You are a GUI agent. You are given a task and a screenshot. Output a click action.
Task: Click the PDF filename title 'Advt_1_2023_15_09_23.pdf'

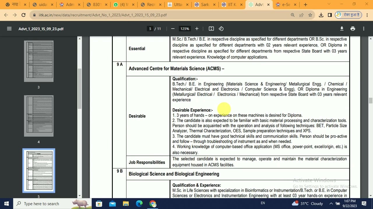click(x=41, y=29)
